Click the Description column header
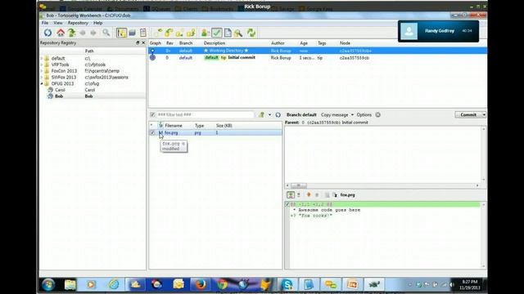Image resolution: width=524 pixels, height=294 pixels. pos(215,43)
